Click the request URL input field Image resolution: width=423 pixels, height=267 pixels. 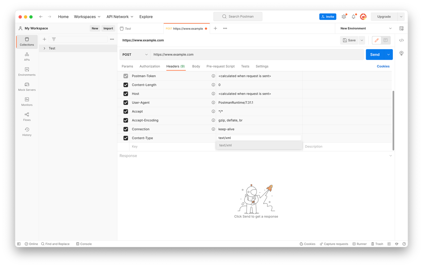point(231,54)
